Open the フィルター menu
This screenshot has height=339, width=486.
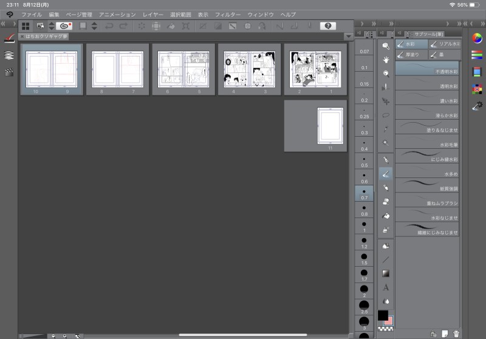(227, 15)
